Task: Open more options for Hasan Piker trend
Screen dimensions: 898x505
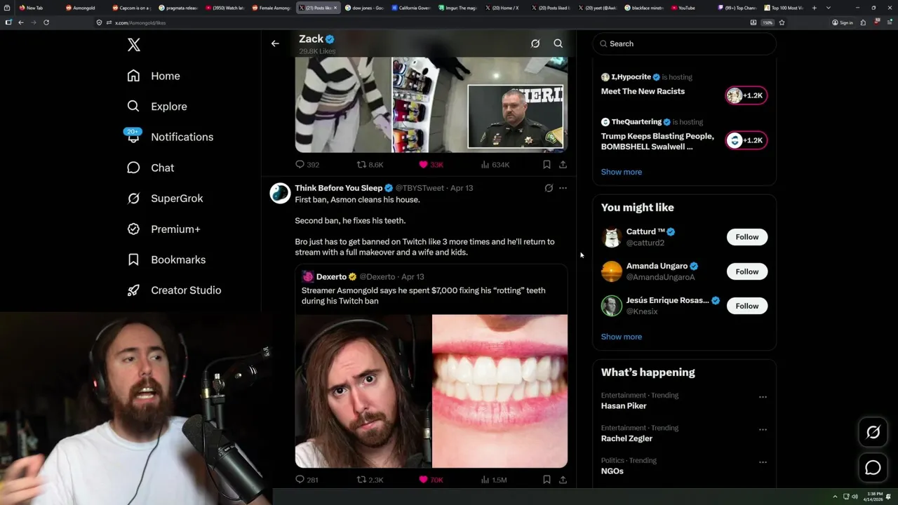Action: (x=763, y=397)
